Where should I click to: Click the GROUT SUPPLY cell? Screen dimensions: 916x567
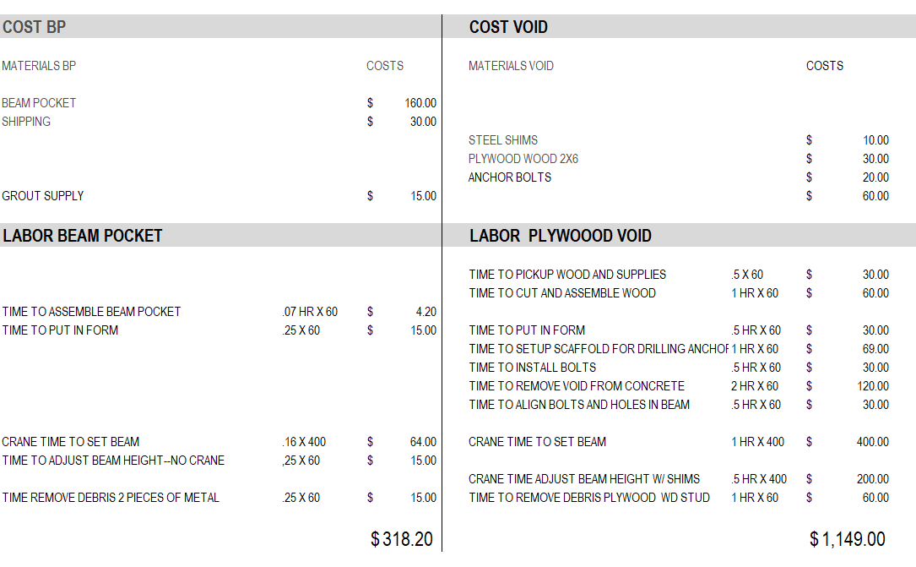43,196
